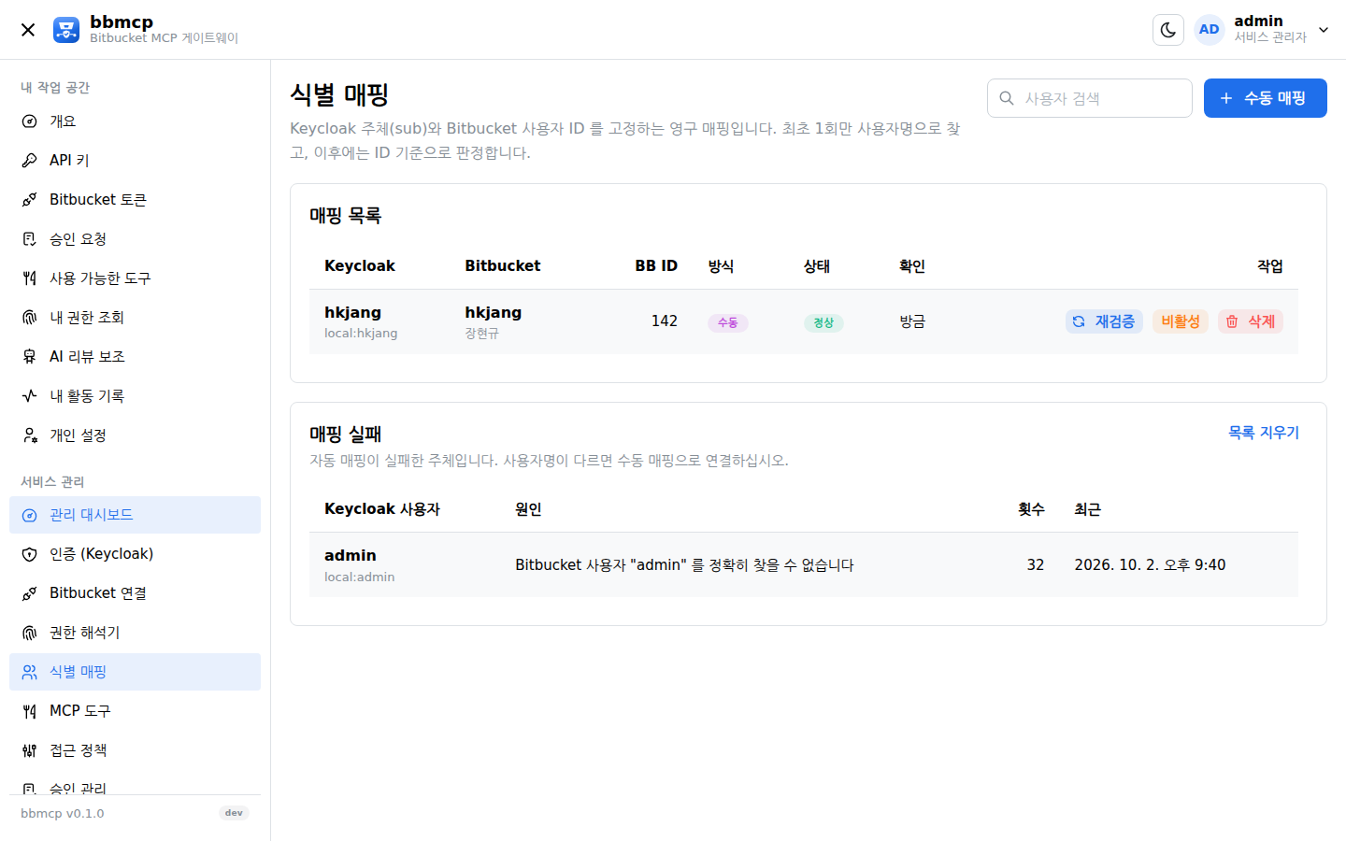Open 개요 in the sidebar
Viewport: 1346px width, 841px height.
(x=135, y=121)
